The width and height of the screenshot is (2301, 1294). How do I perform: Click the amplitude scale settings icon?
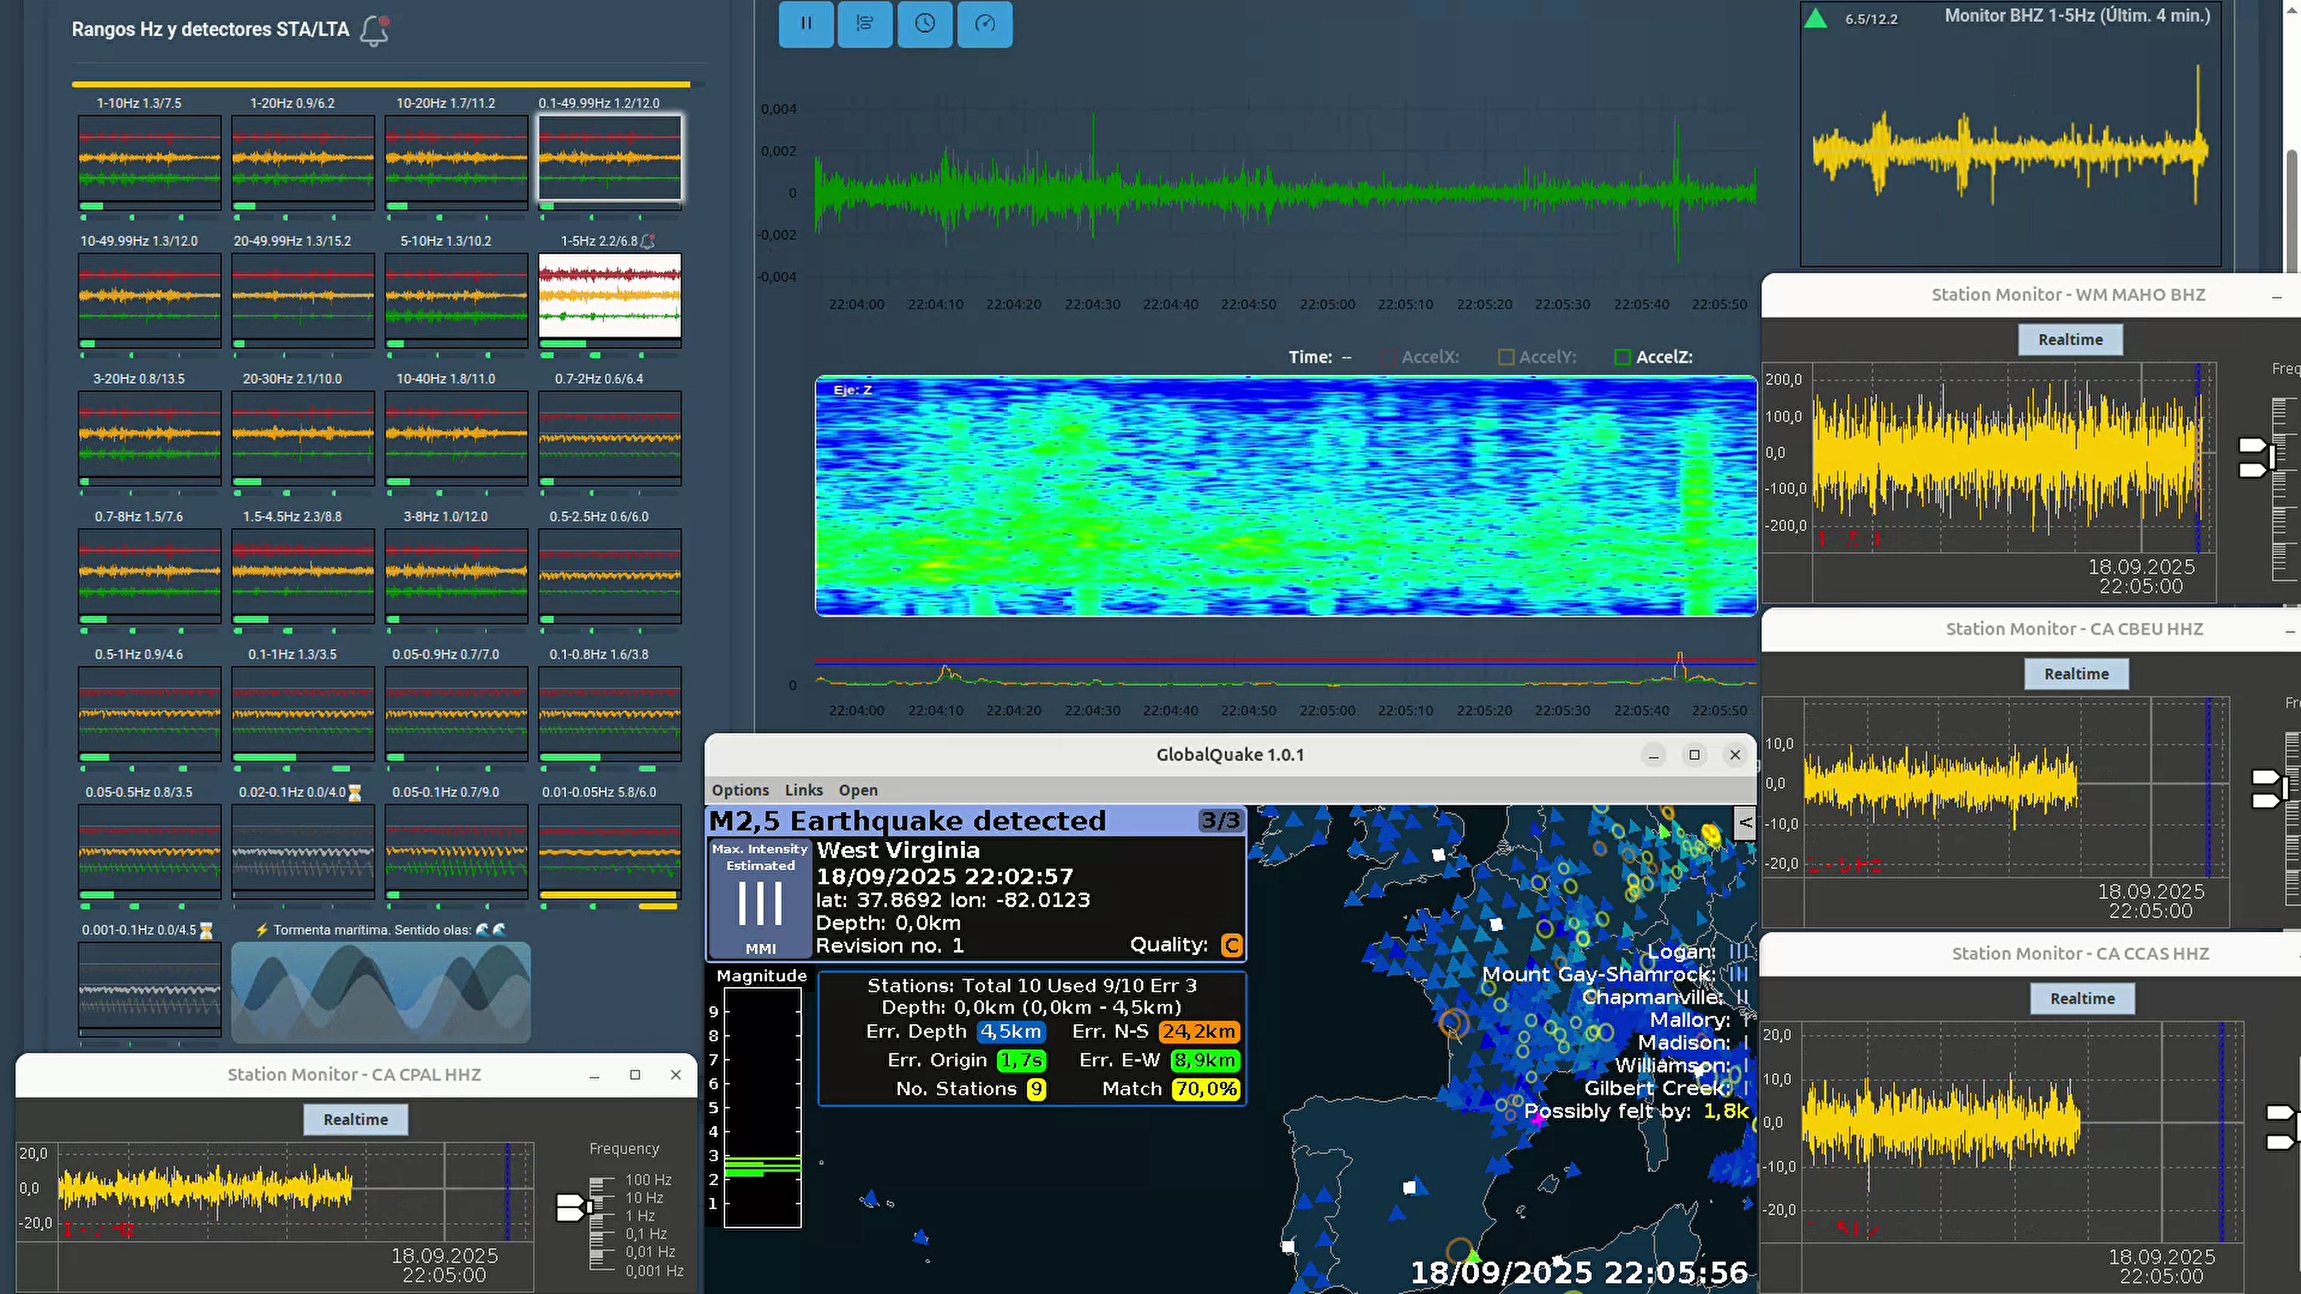coord(865,23)
